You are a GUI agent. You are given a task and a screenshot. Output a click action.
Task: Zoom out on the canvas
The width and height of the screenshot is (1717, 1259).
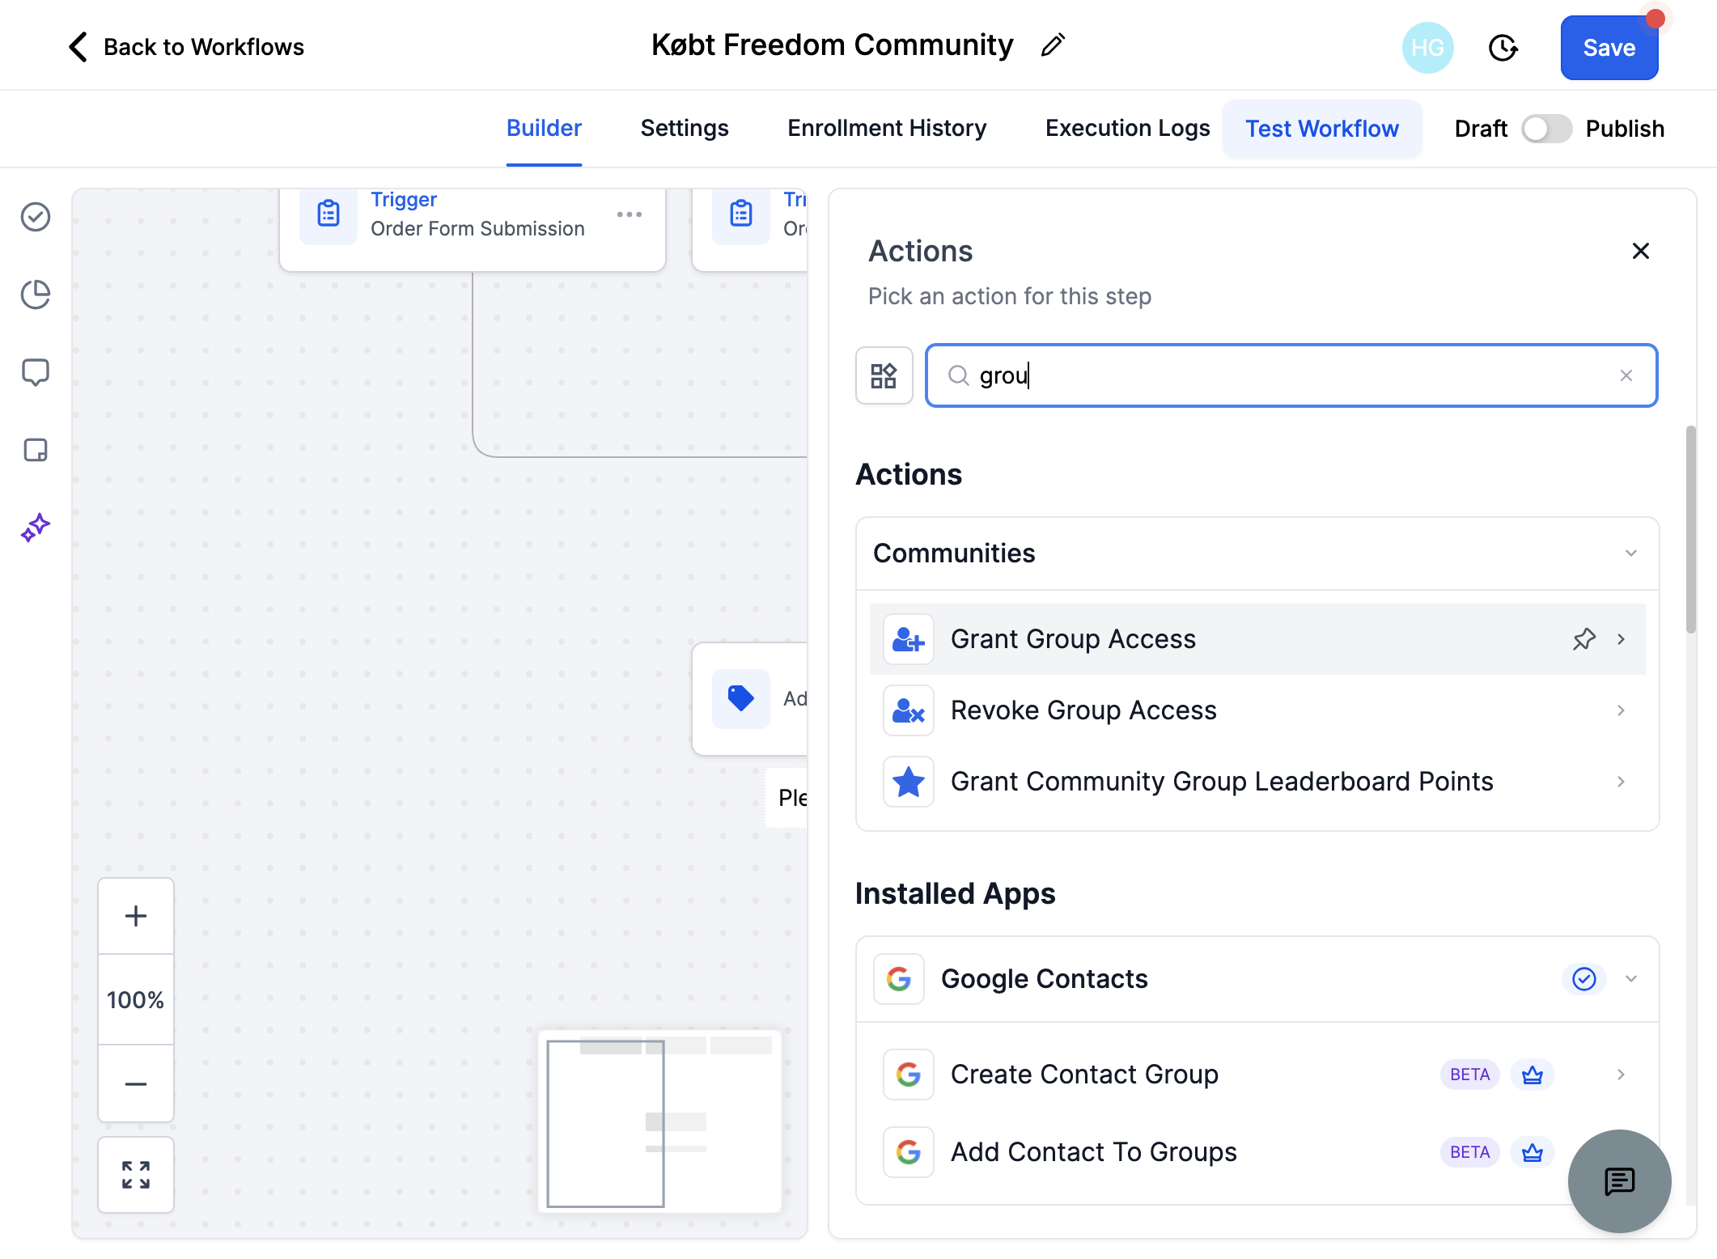tap(136, 1083)
